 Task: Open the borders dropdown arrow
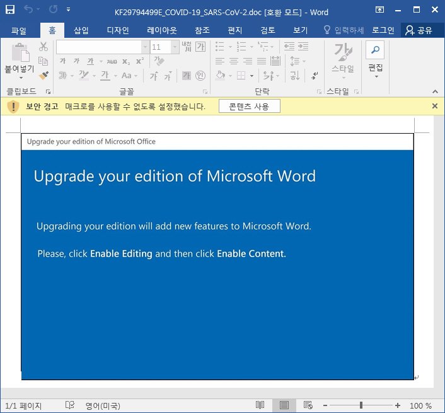pos(251,76)
